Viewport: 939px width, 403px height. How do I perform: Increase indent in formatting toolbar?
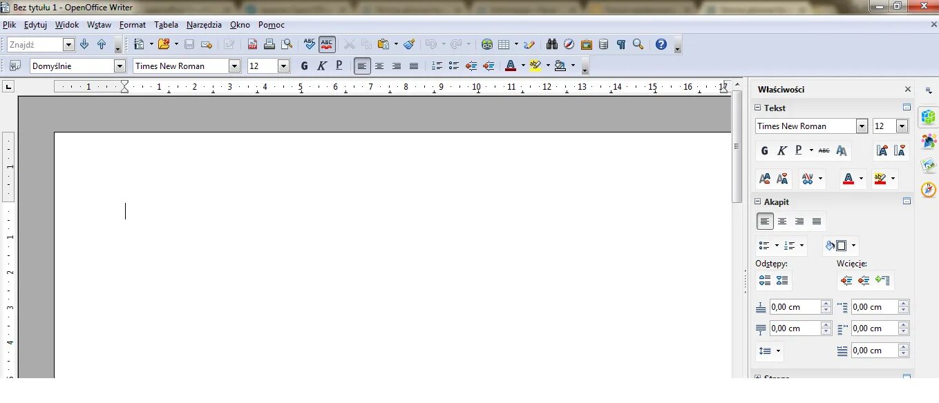coord(489,66)
